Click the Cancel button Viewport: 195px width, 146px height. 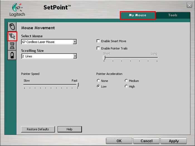[x=146, y=141]
